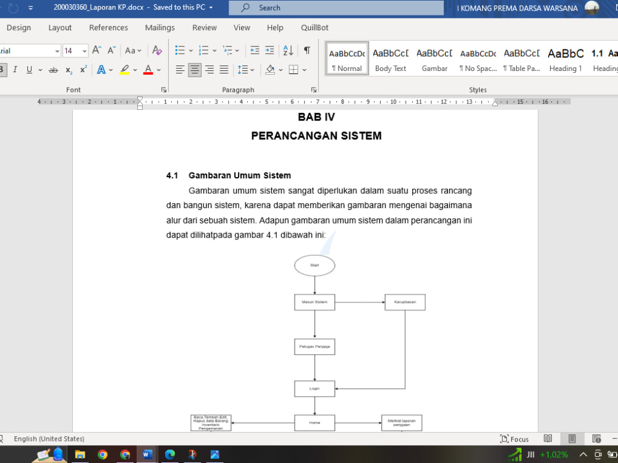Open the References tab
Image resolution: width=618 pixels, height=463 pixels.
click(x=108, y=28)
